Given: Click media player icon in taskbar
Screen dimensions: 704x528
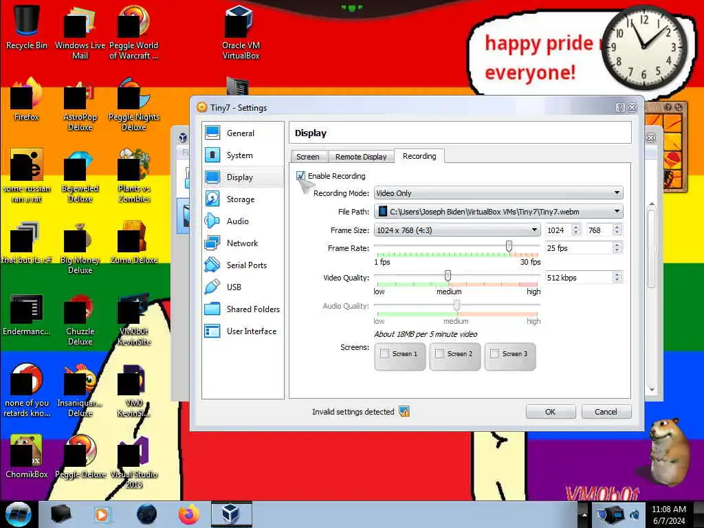Looking at the screenshot, I should click(102, 514).
